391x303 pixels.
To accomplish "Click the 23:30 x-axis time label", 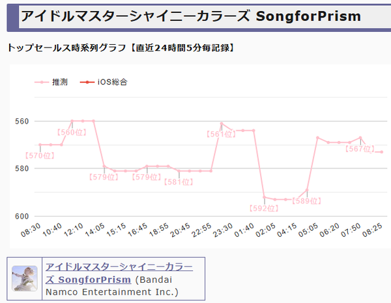I will pyautogui.click(x=223, y=230).
